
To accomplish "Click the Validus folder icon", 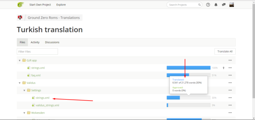I will coord(24,83).
